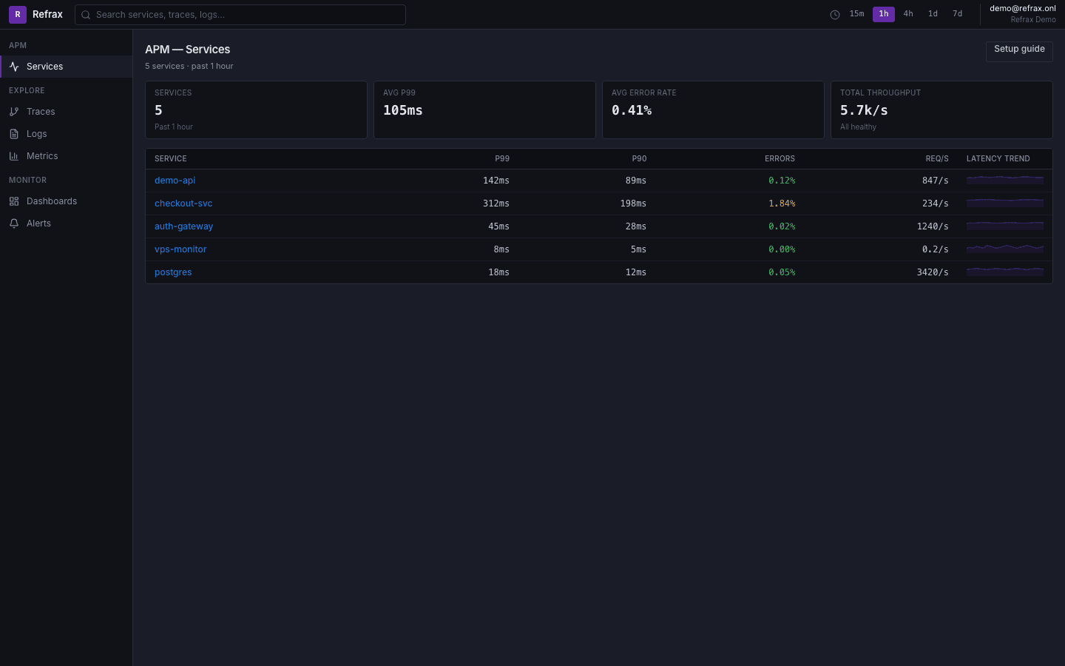1065x666 pixels.
Task: Click the Traces branch icon
Action: (x=14, y=112)
